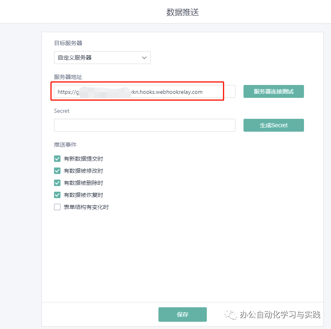Image resolution: width=331 pixels, height=329 pixels.
Task: Click the 推送事件 section label
Action: [65, 145]
